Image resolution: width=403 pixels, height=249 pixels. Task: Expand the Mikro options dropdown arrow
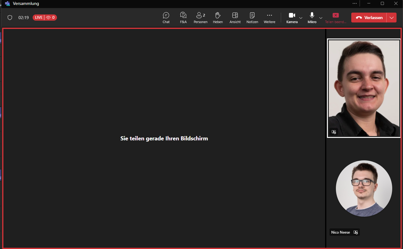pos(321,18)
